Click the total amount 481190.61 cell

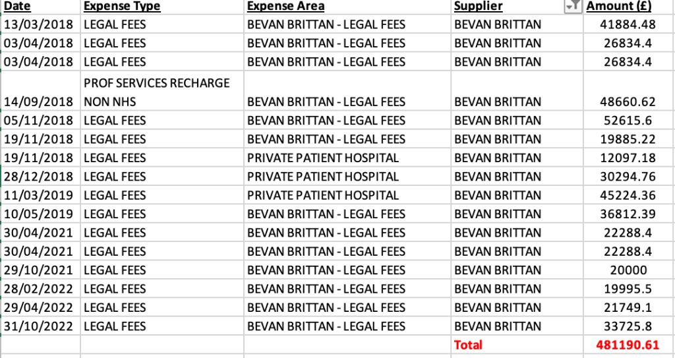pyautogui.click(x=629, y=345)
